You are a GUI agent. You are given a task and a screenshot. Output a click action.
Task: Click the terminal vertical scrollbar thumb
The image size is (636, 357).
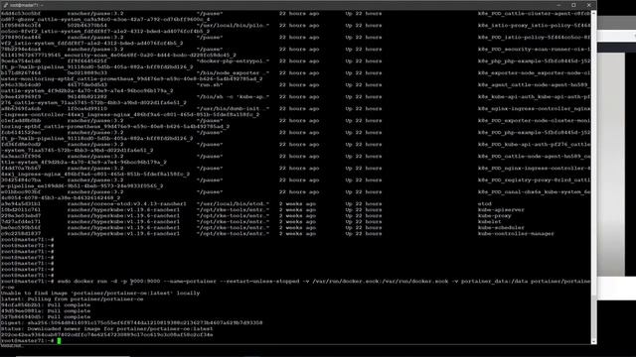point(594,317)
